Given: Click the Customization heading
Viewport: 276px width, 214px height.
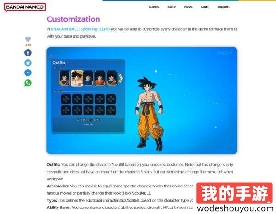Looking at the screenshot, I should pos(73,19).
